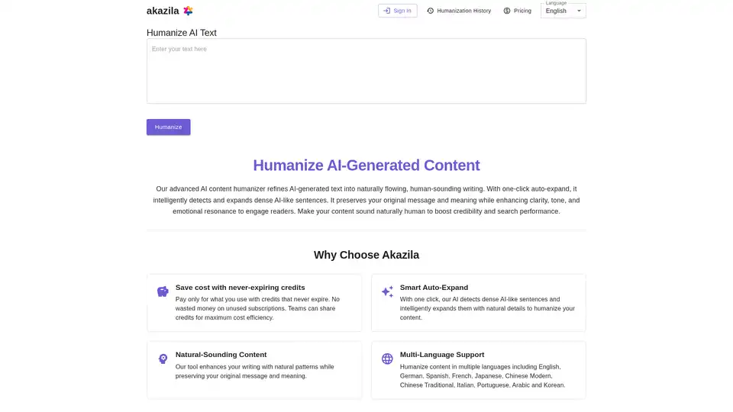Select the Smart Auto-Expand feature card
Screen dimensions: 733x412
(x=478, y=303)
